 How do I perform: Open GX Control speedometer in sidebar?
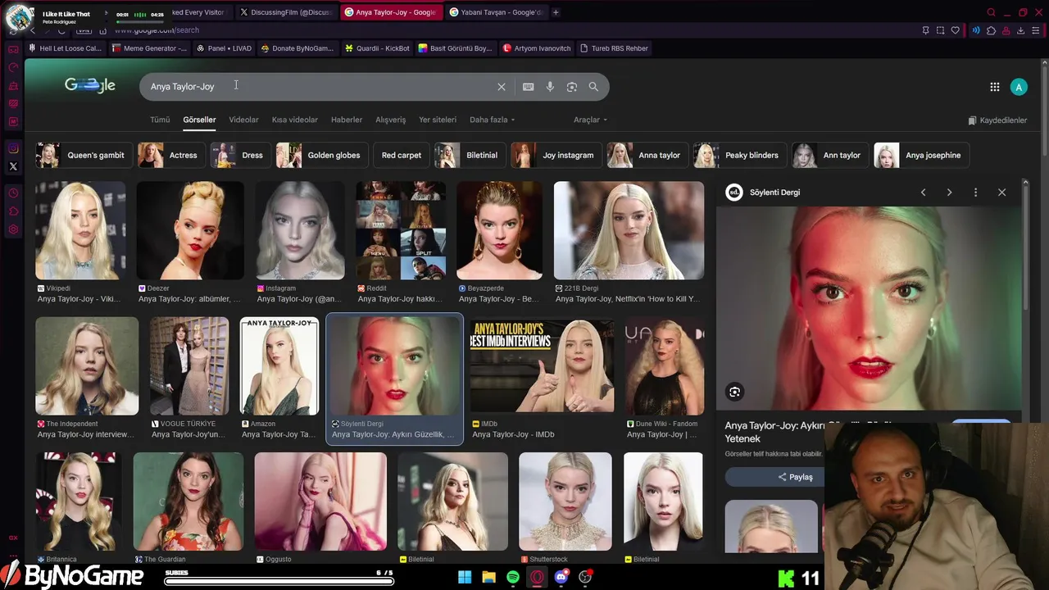(x=13, y=67)
